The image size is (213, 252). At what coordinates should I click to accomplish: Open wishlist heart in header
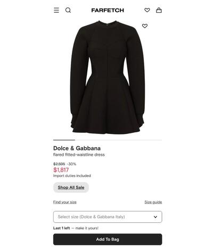point(147,10)
